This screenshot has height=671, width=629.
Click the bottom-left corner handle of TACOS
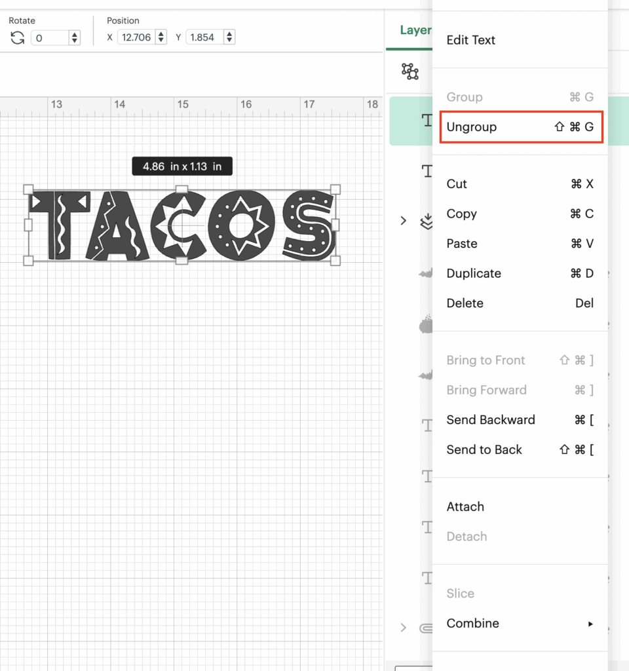pyautogui.click(x=28, y=260)
